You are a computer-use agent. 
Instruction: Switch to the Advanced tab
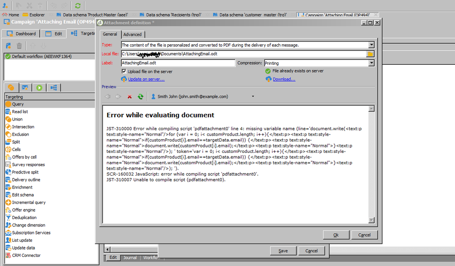click(x=132, y=34)
